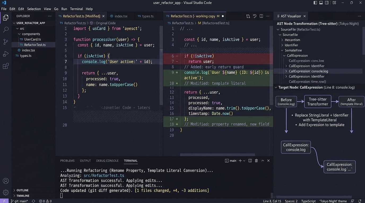Click the sync changes icon in status bar
The width and height of the screenshot is (365, 203).
(x=33, y=201)
